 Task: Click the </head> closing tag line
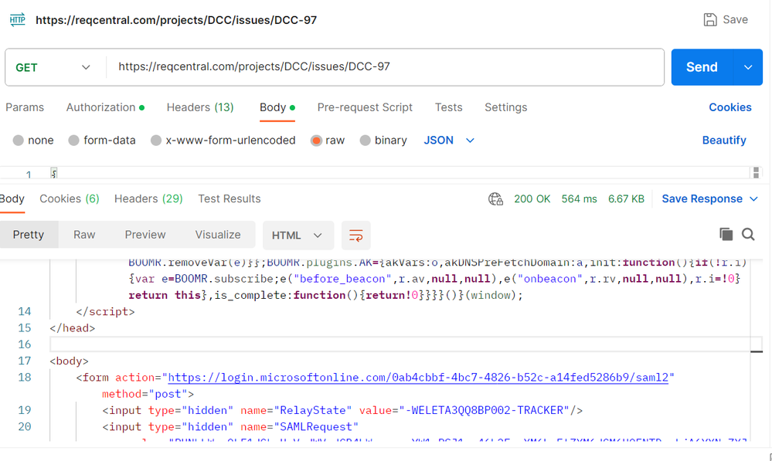[73, 328]
